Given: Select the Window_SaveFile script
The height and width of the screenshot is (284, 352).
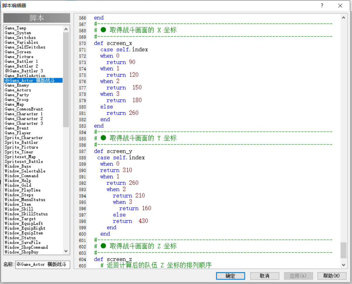Looking at the screenshot, I should [x=23, y=242].
